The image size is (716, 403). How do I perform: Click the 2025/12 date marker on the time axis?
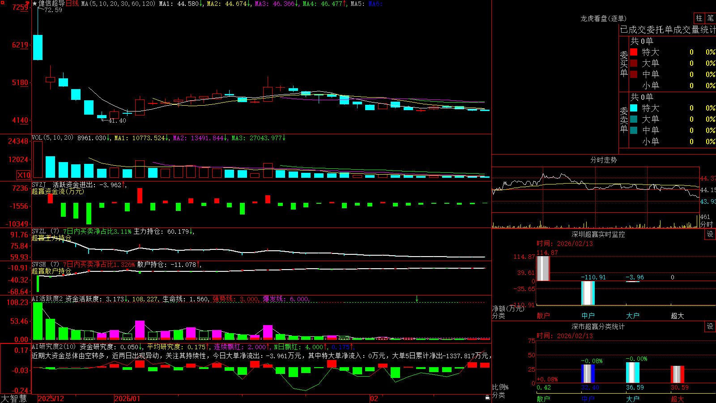click(51, 399)
